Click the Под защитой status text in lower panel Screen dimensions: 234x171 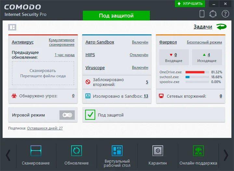(x=110, y=115)
